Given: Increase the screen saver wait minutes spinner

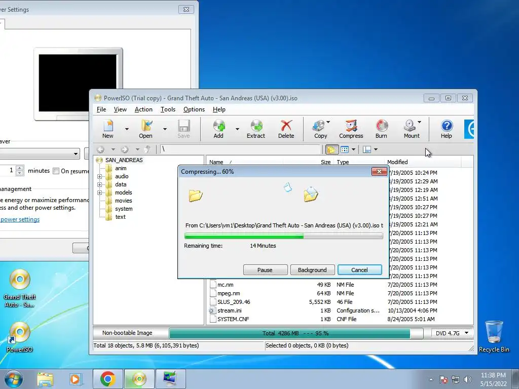Looking at the screenshot, I should [x=20, y=168].
